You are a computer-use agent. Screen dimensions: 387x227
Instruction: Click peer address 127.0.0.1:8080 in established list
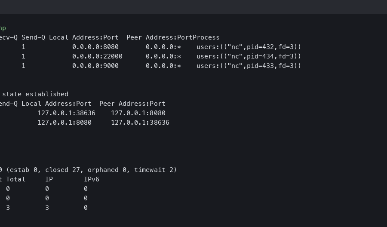138,113
